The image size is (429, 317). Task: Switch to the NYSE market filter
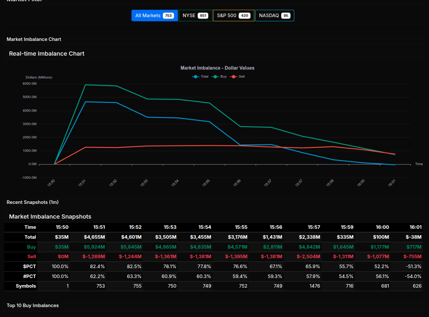189,16
